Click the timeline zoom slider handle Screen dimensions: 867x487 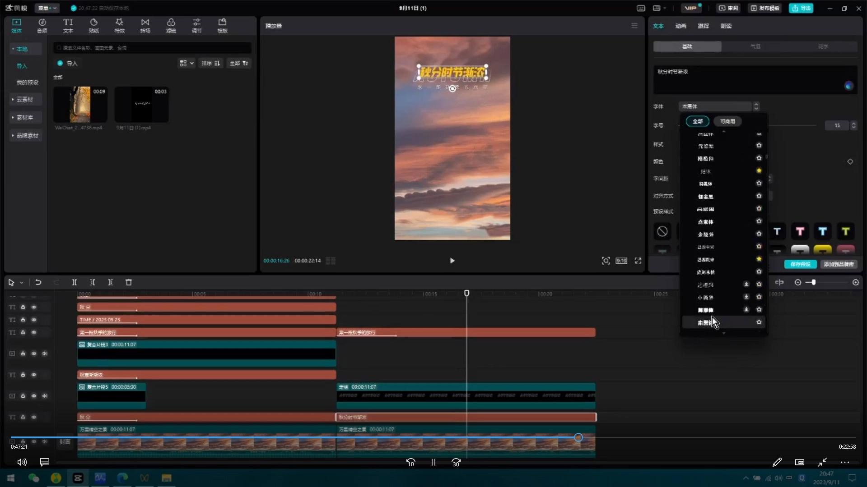[813, 282]
